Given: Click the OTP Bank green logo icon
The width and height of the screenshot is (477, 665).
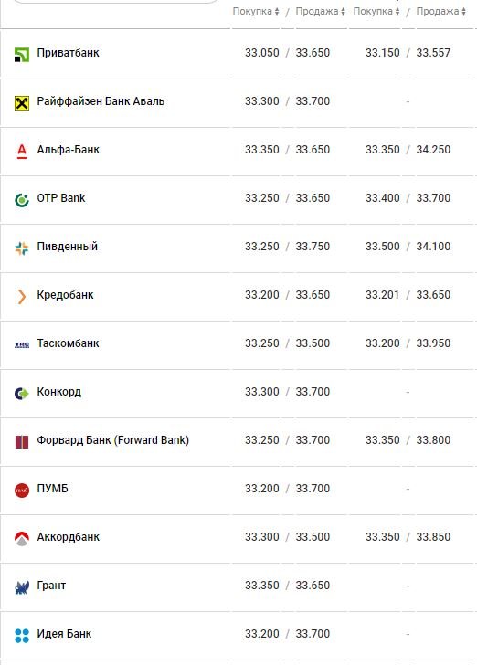Looking at the screenshot, I should coord(22,200).
